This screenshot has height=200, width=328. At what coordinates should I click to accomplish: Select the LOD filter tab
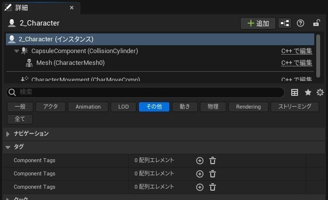coord(123,107)
